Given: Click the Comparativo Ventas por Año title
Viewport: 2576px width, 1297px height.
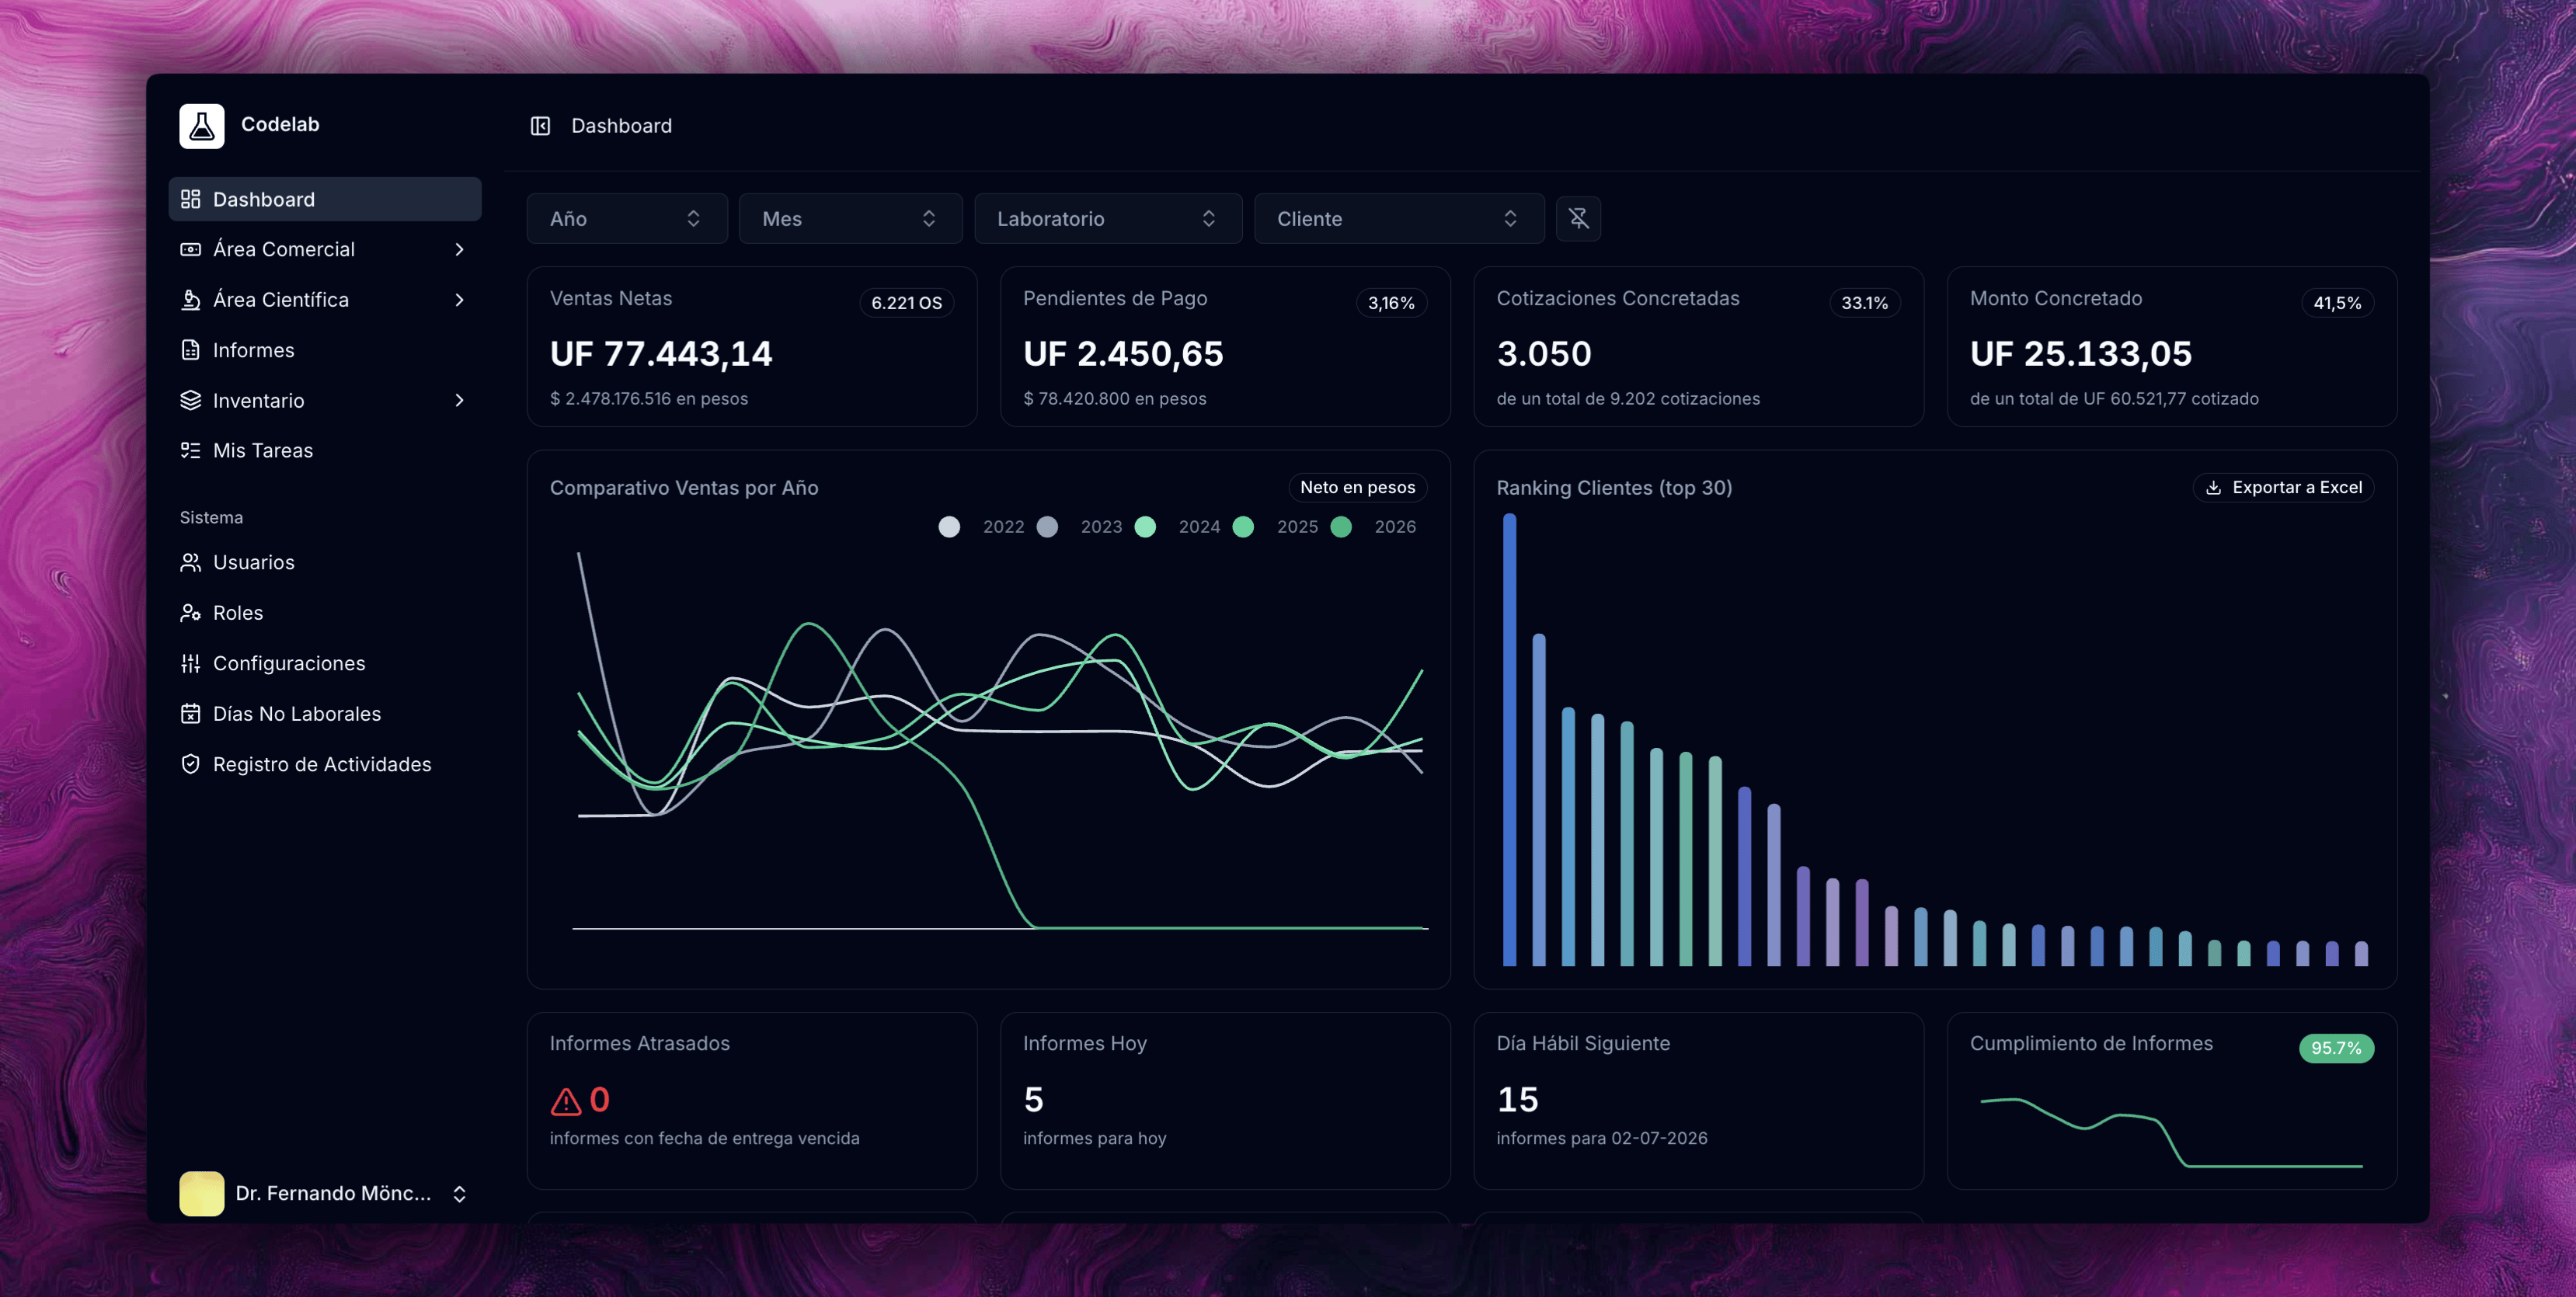Looking at the screenshot, I should pyautogui.click(x=684, y=488).
